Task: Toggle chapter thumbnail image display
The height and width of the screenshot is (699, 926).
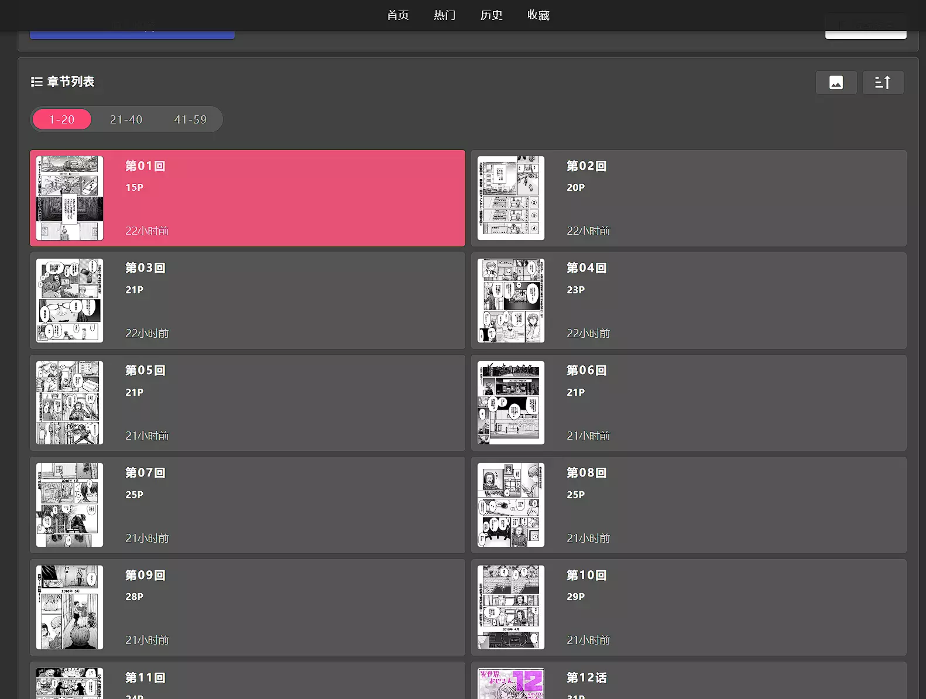Action: click(836, 83)
